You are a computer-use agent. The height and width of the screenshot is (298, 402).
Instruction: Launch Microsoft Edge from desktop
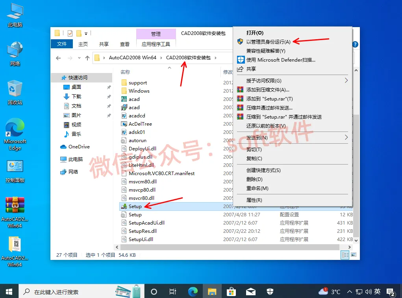[x=15, y=134]
